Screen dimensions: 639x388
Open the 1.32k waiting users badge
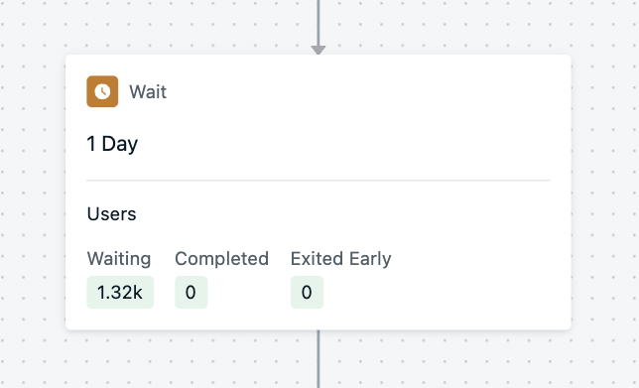120,292
